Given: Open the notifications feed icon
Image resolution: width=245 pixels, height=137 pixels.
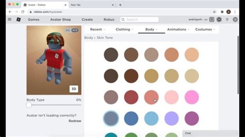Looking at the screenshot, I should click(212, 20).
